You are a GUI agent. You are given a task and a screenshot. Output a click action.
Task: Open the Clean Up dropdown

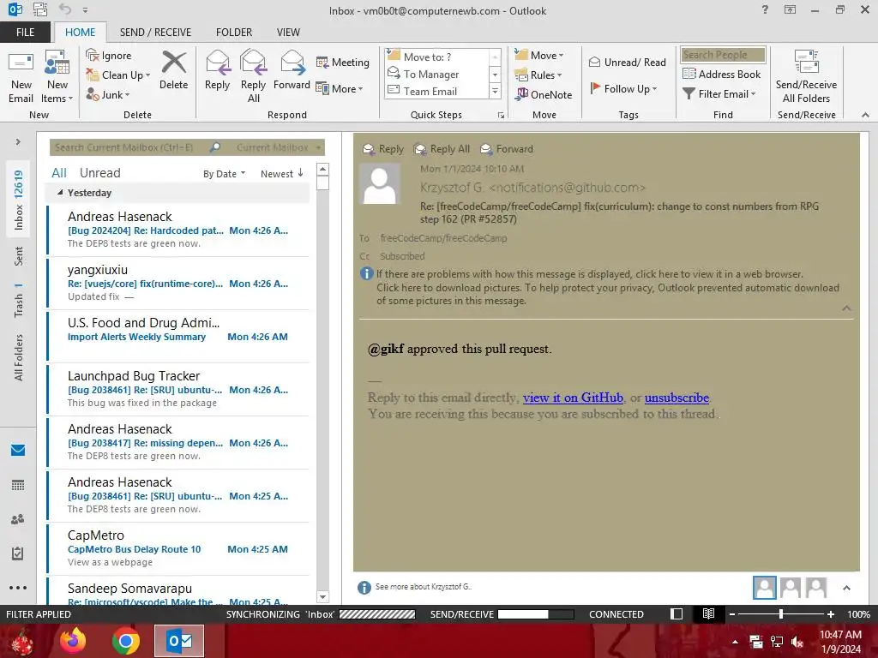[118, 75]
